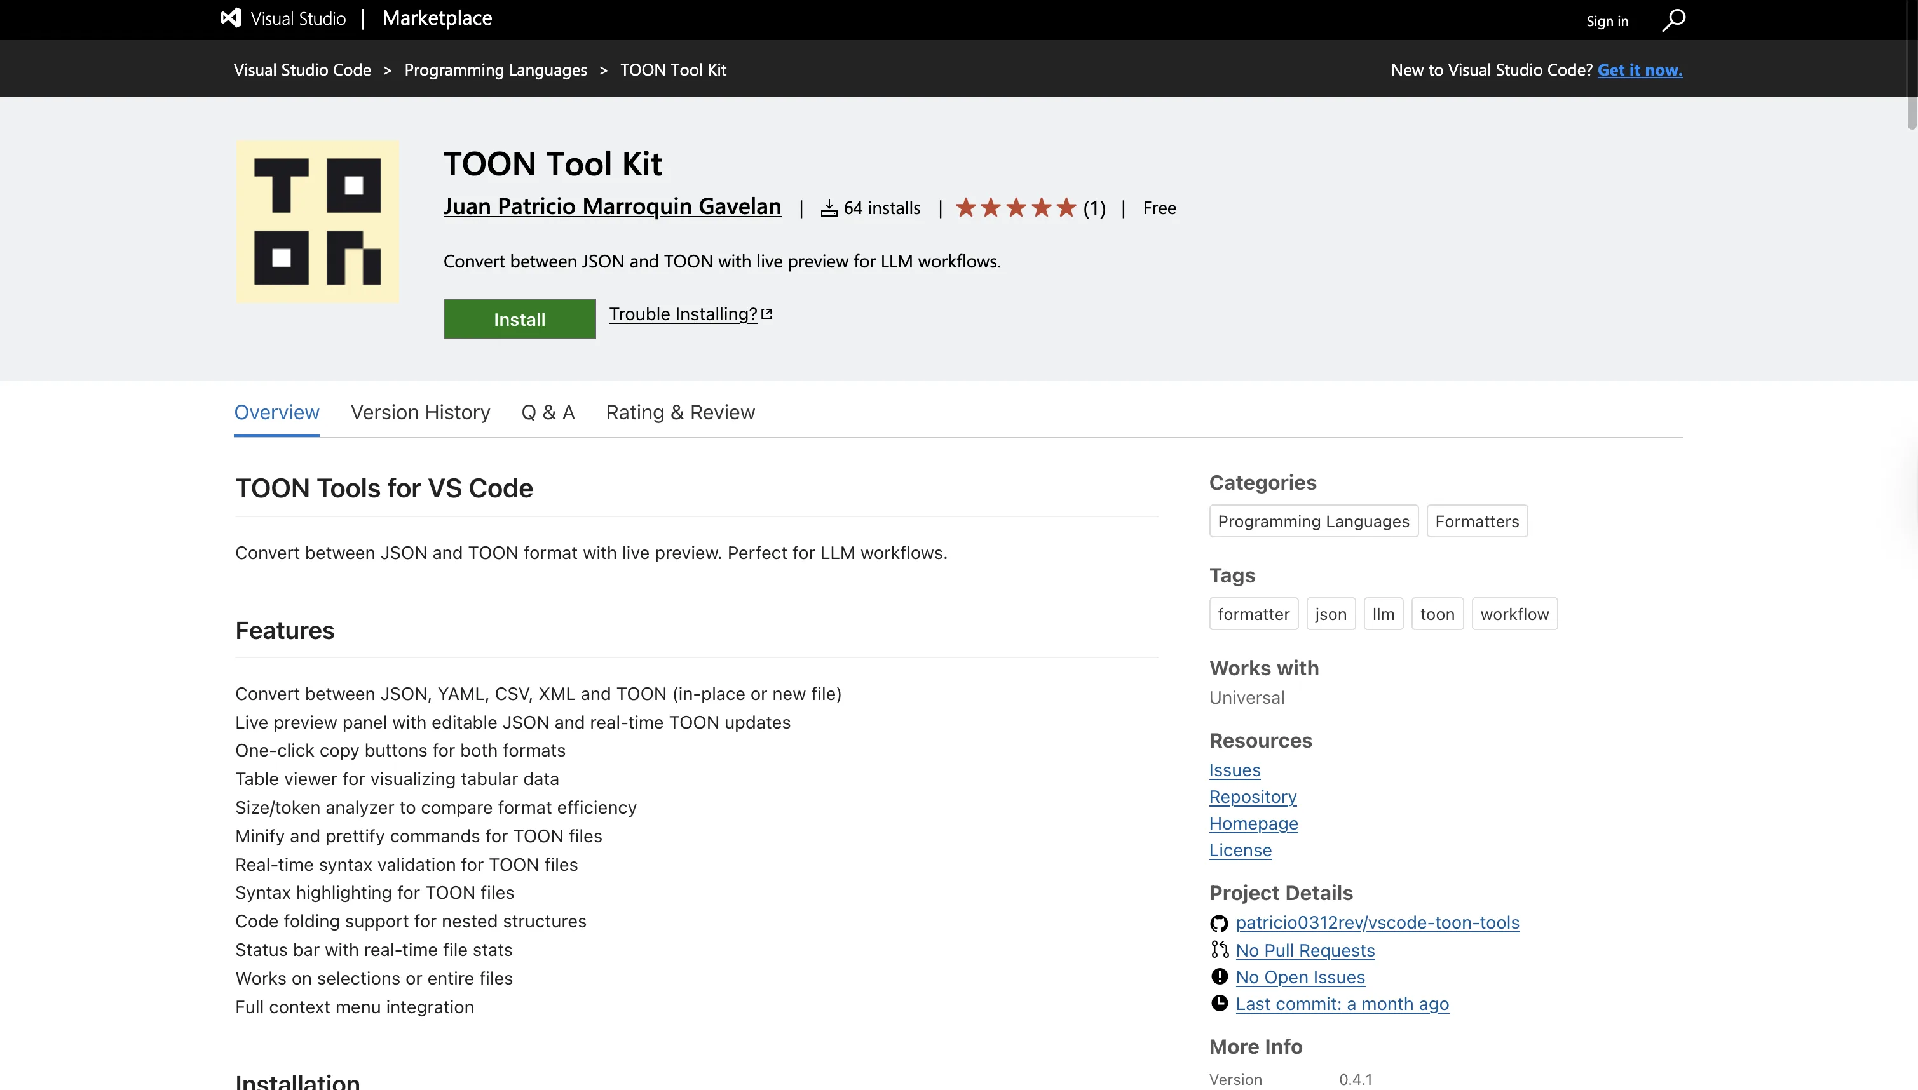The width and height of the screenshot is (1918, 1090).
Task: Click the toon tag
Action: [1437, 614]
